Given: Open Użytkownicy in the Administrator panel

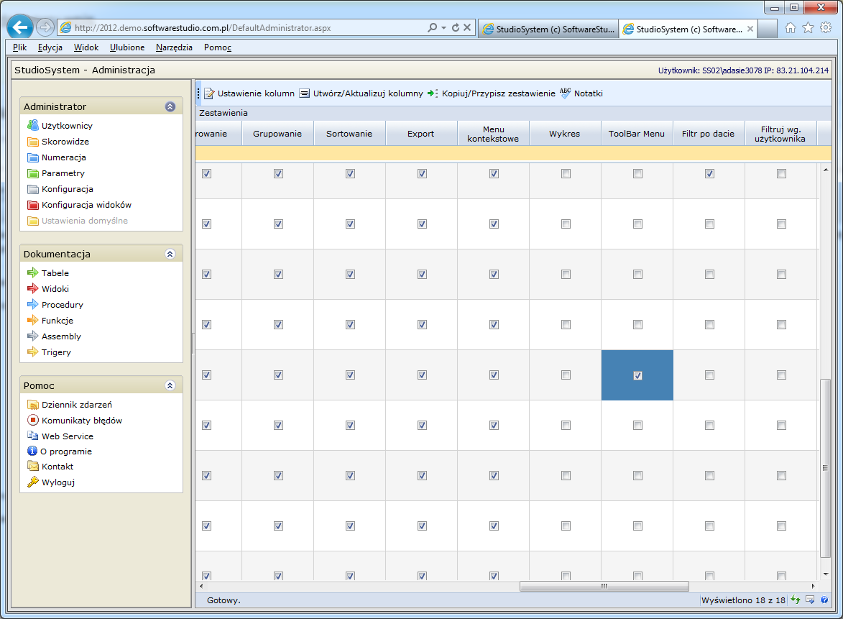Looking at the screenshot, I should 67,126.
